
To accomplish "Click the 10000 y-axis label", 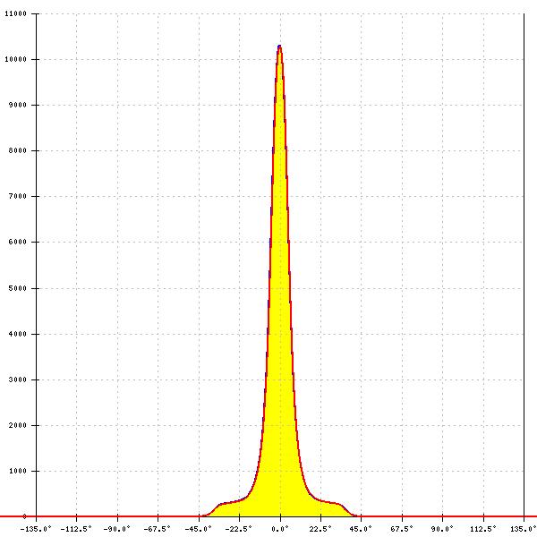I will click(x=15, y=60).
